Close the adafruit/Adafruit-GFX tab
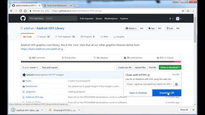Screen dimensions: 205x115 [x=39, y=5]
